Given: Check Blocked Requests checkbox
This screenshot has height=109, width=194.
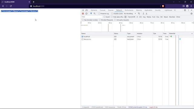Looking at the screenshot, I should 100,20.
